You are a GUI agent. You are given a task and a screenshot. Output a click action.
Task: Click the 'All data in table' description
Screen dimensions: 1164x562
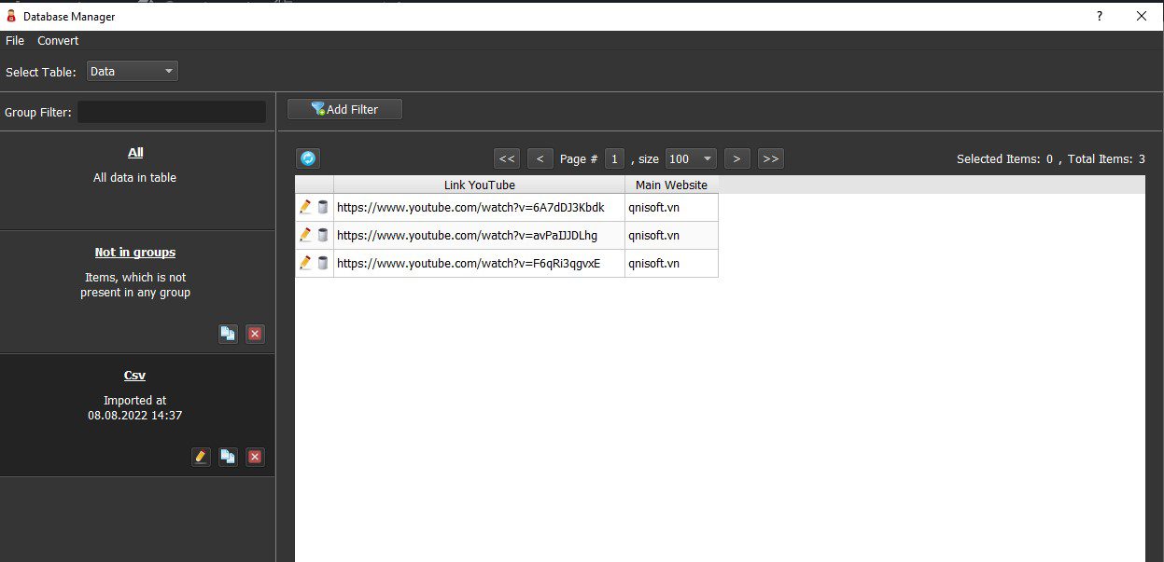click(x=135, y=177)
